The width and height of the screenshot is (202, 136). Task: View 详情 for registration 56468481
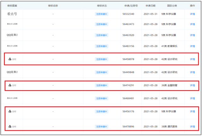[192, 98]
